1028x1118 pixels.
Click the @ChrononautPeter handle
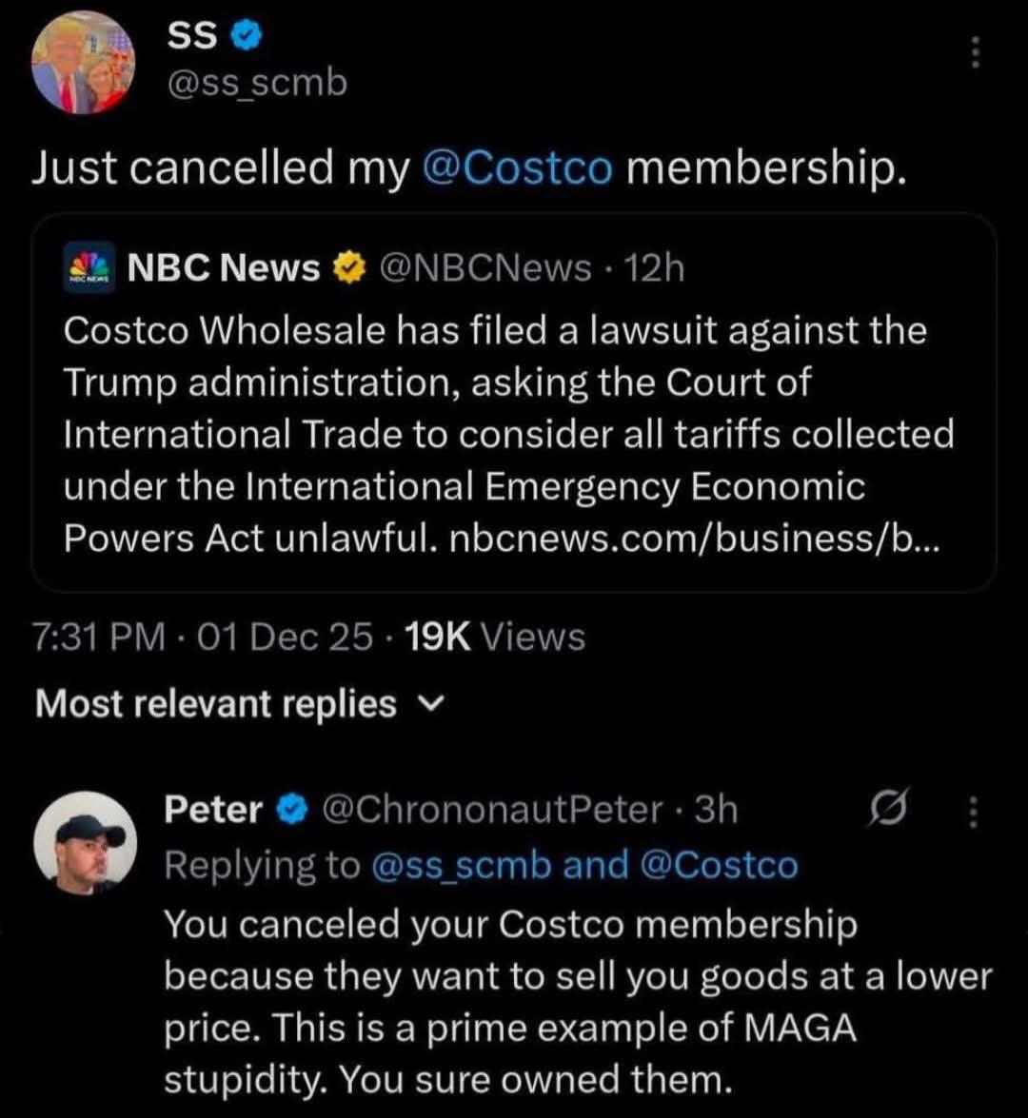click(x=493, y=810)
